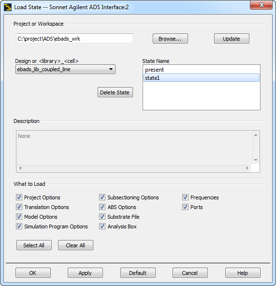
Task: Click the description horizontal scroll right arrow
Action: point(247,168)
